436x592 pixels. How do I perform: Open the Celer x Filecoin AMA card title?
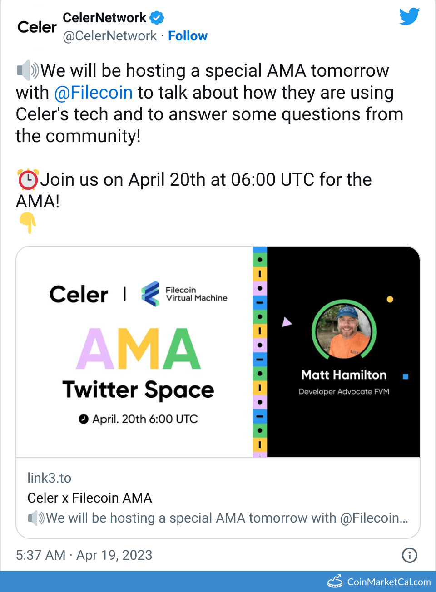pyautogui.click(x=89, y=498)
